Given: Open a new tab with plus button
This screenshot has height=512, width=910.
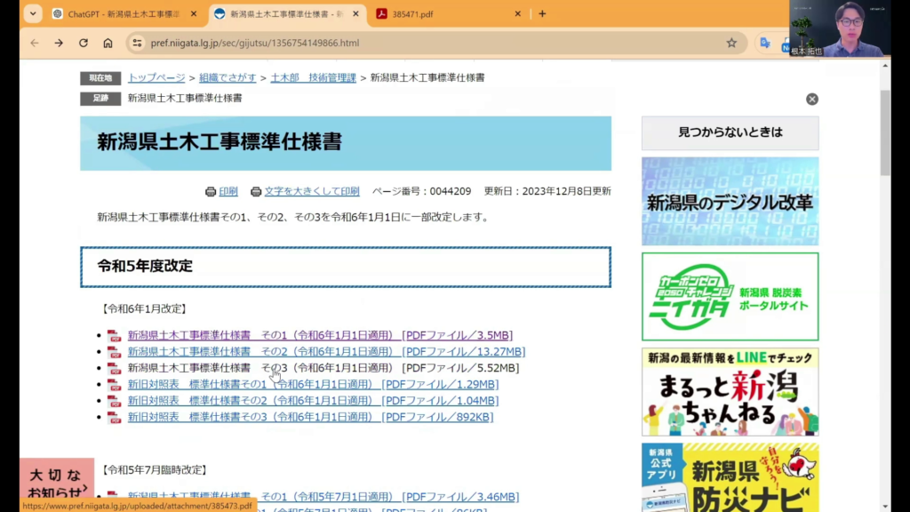Looking at the screenshot, I should click(x=542, y=14).
